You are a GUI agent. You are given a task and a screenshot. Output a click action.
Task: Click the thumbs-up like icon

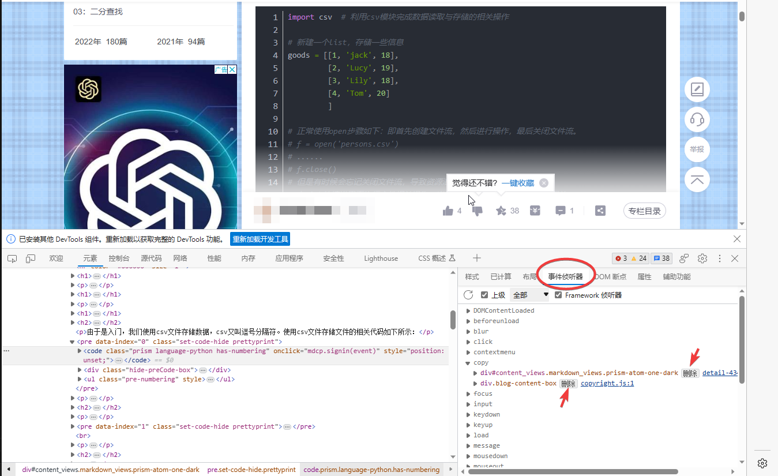coord(448,211)
